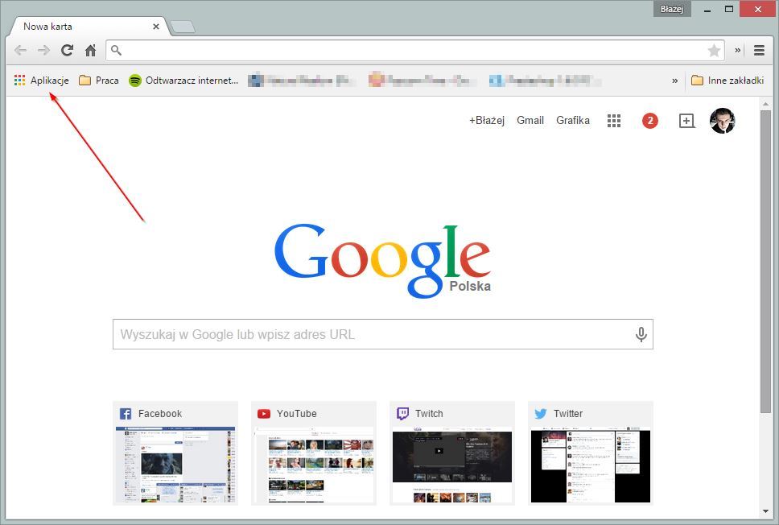This screenshot has width=779, height=525.
Task: Maximize the Chrome window
Action: click(729, 10)
